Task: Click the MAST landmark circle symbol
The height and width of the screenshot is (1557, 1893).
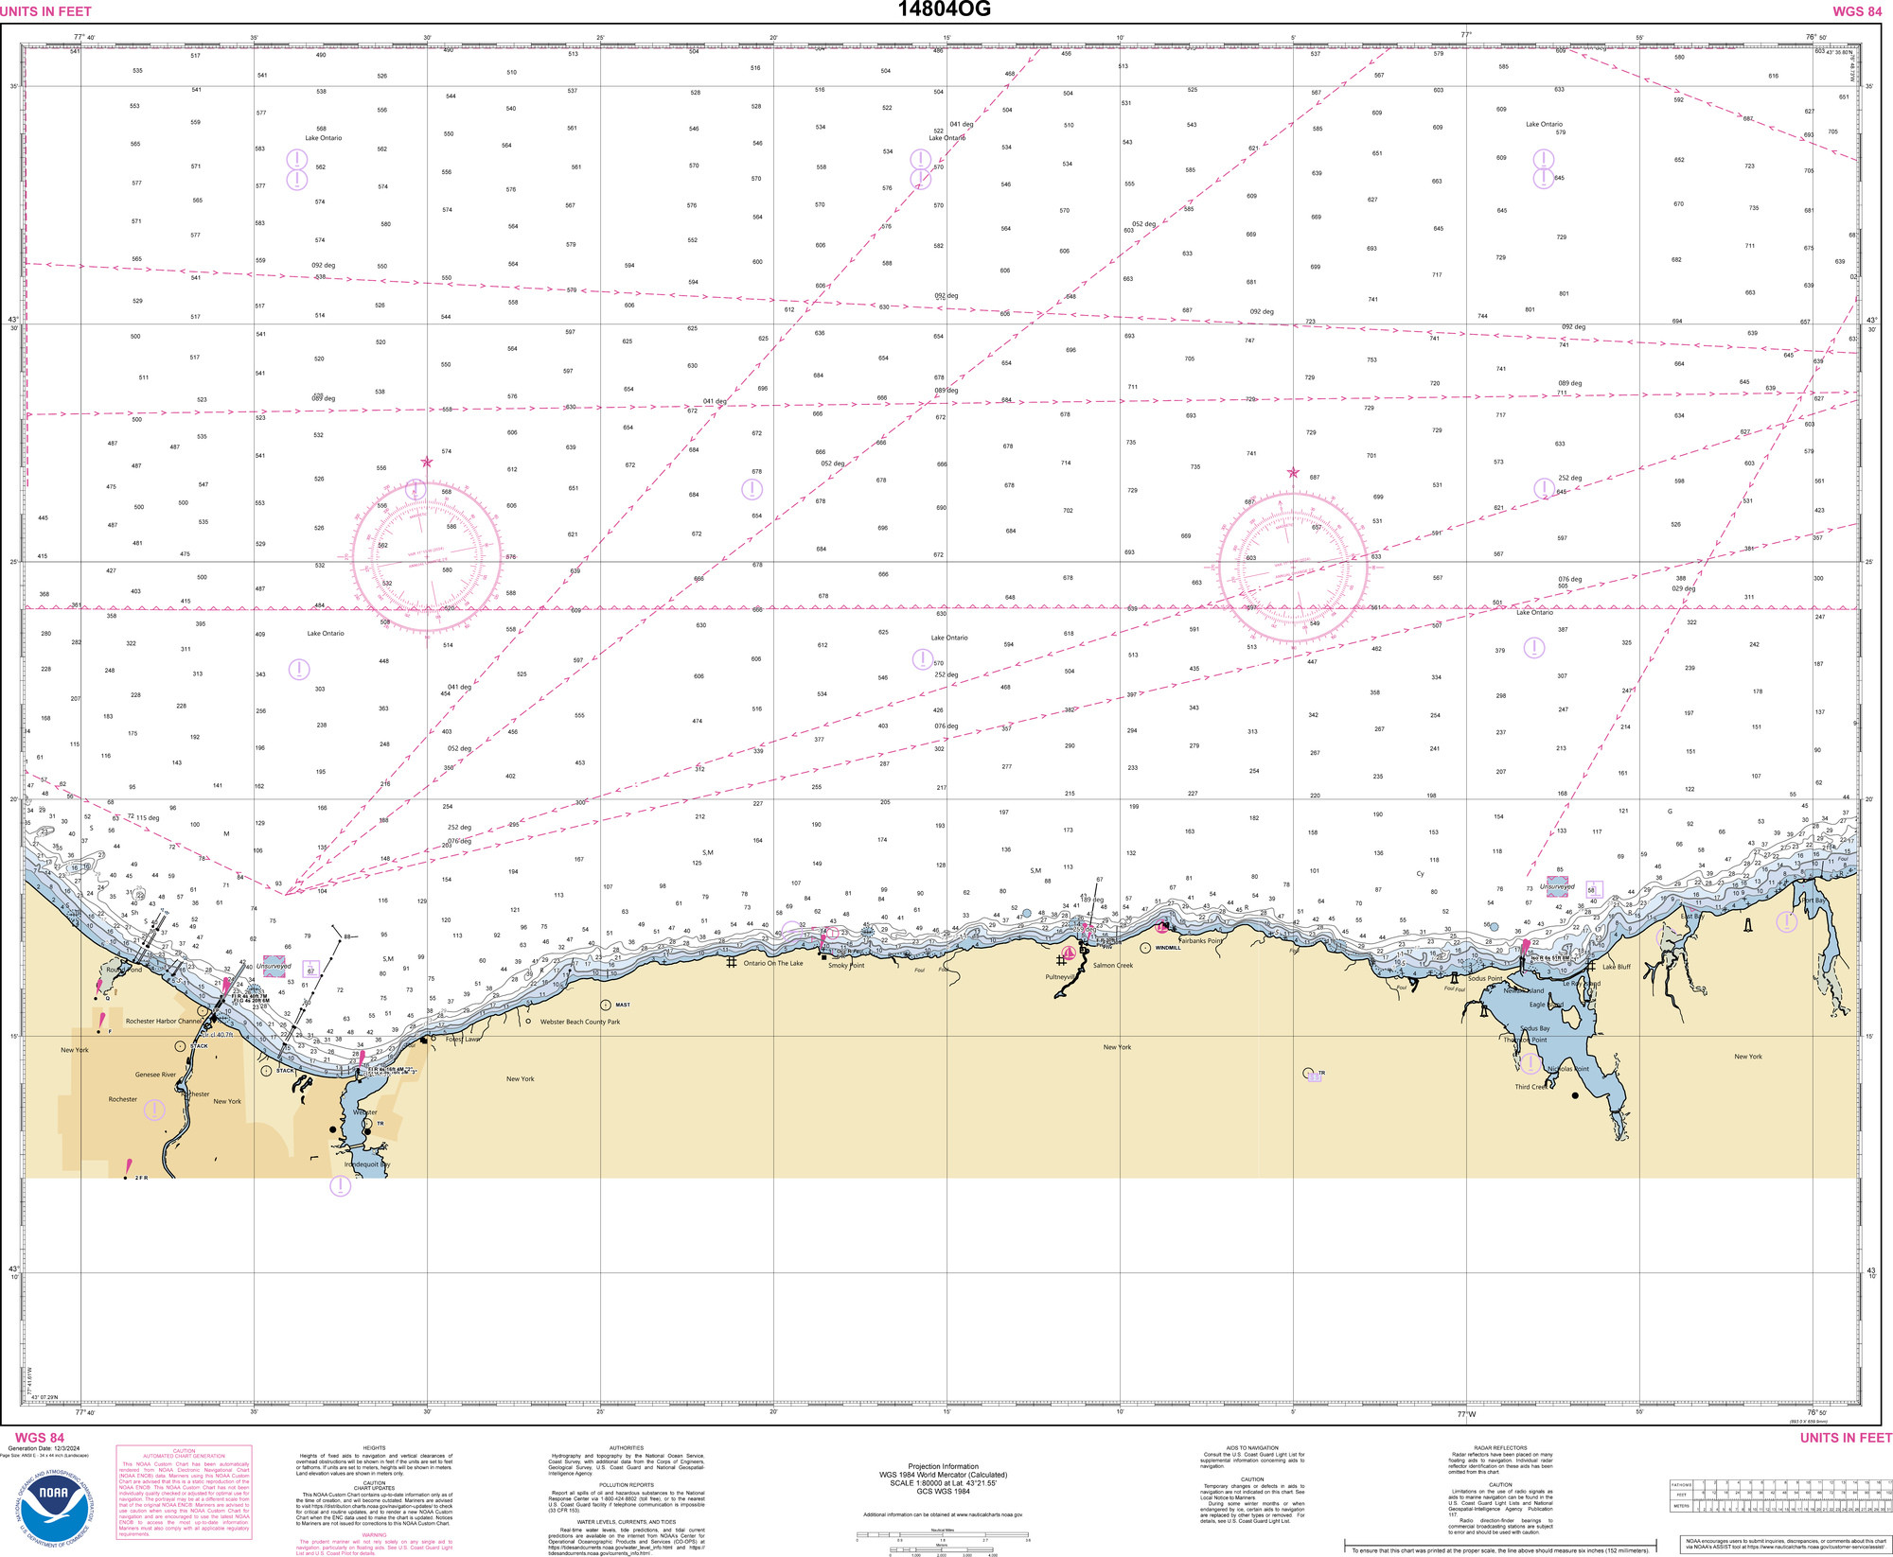Action: click(606, 1005)
